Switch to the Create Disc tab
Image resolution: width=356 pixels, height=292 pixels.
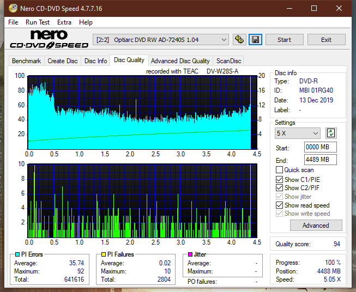(x=63, y=61)
